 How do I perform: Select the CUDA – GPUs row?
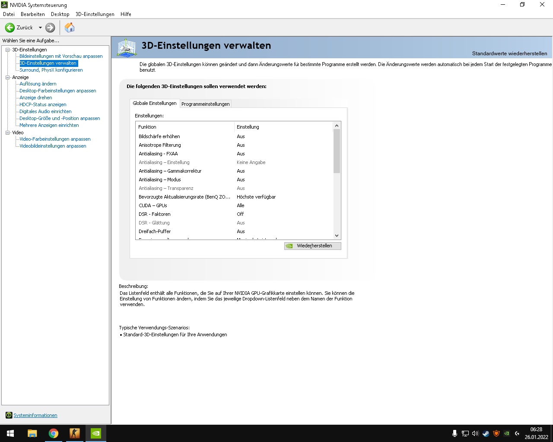235,205
